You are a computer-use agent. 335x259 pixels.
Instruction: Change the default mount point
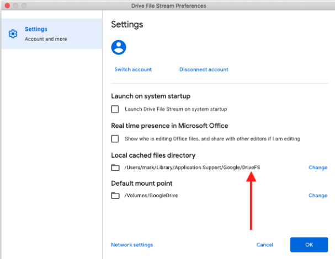click(318, 196)
